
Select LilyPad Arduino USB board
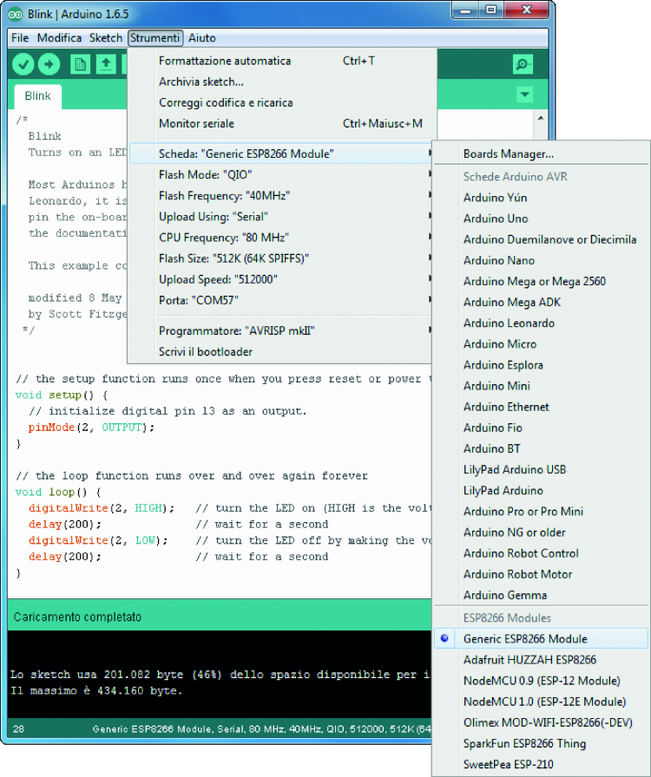click(541, 470)
